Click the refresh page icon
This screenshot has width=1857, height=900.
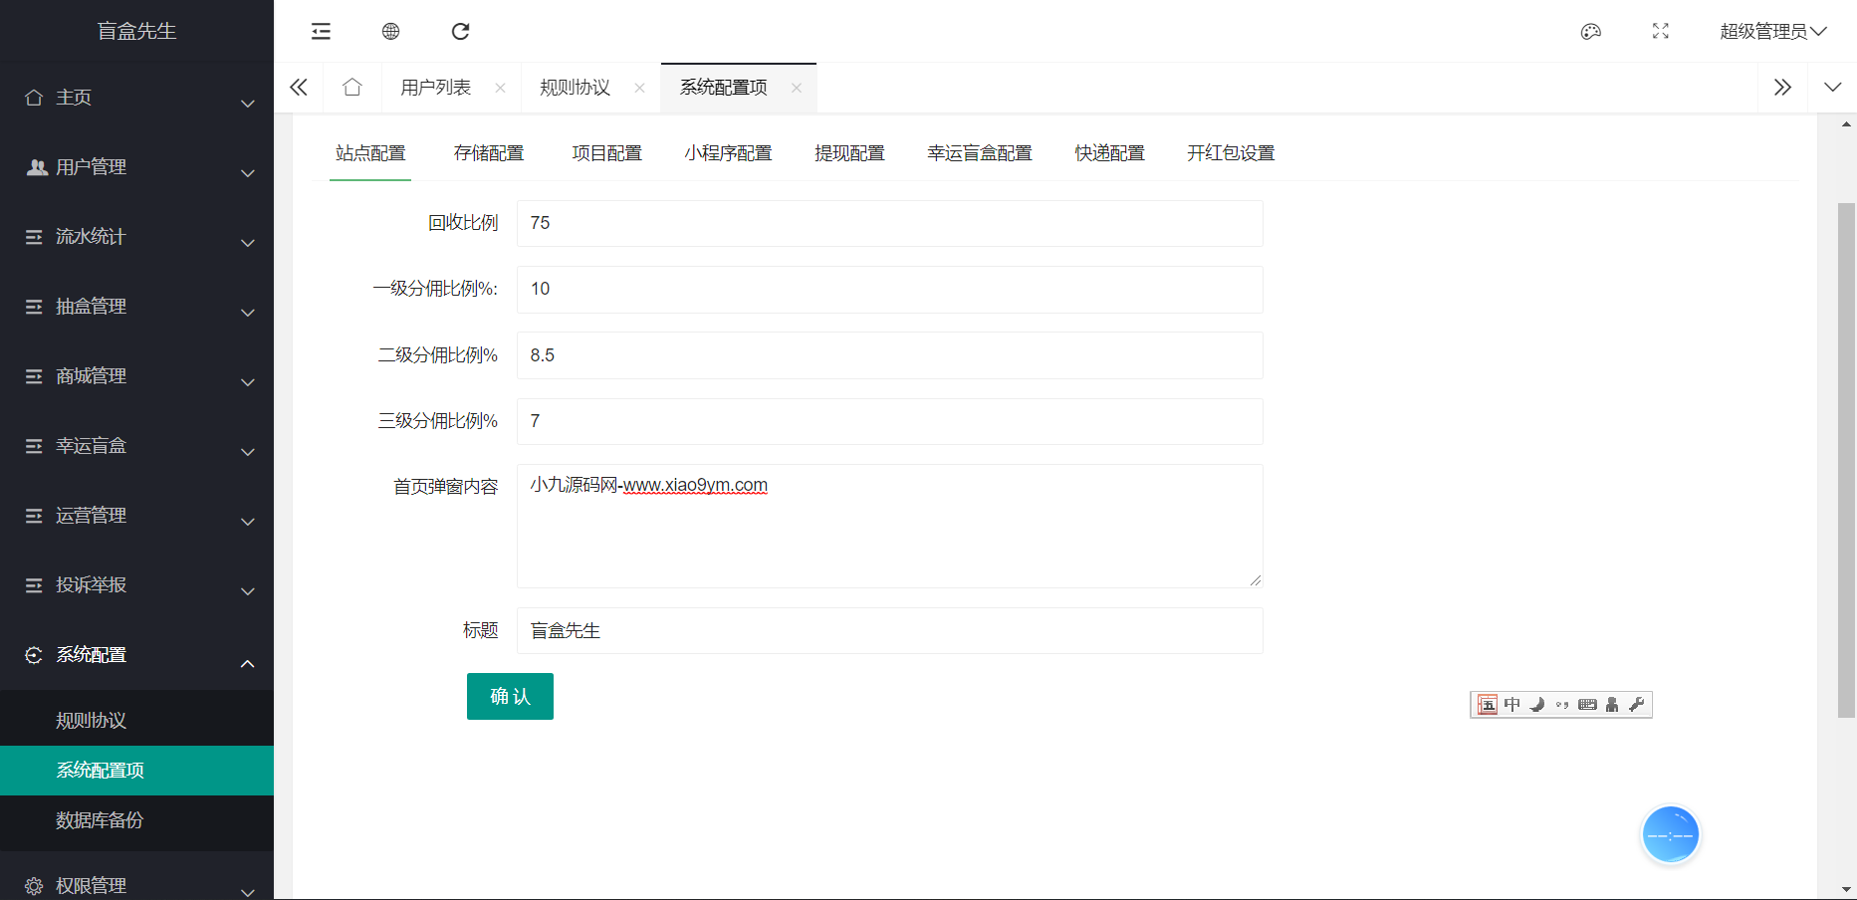tap(460, 32)
